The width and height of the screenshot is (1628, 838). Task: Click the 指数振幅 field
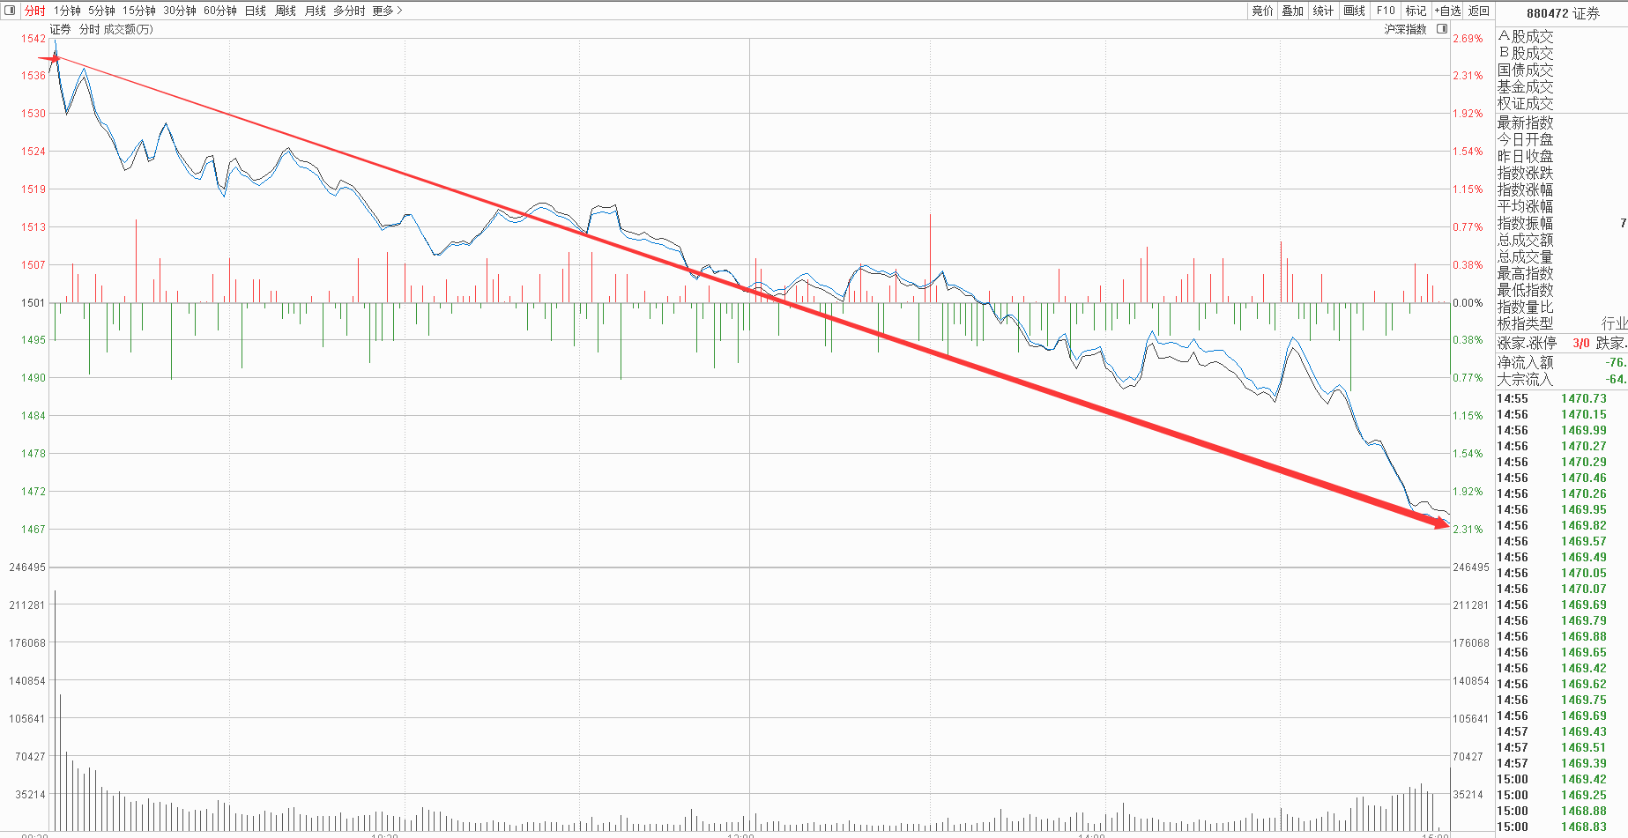1525,223
